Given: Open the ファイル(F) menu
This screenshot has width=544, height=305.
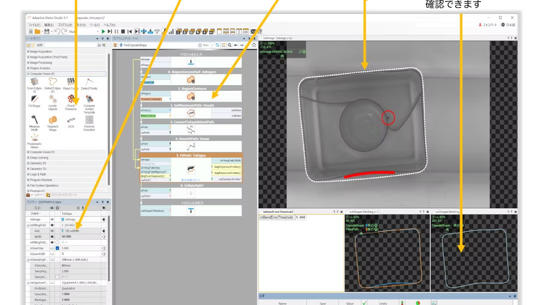Looking at the screenshot, I should tap(34, 25).
